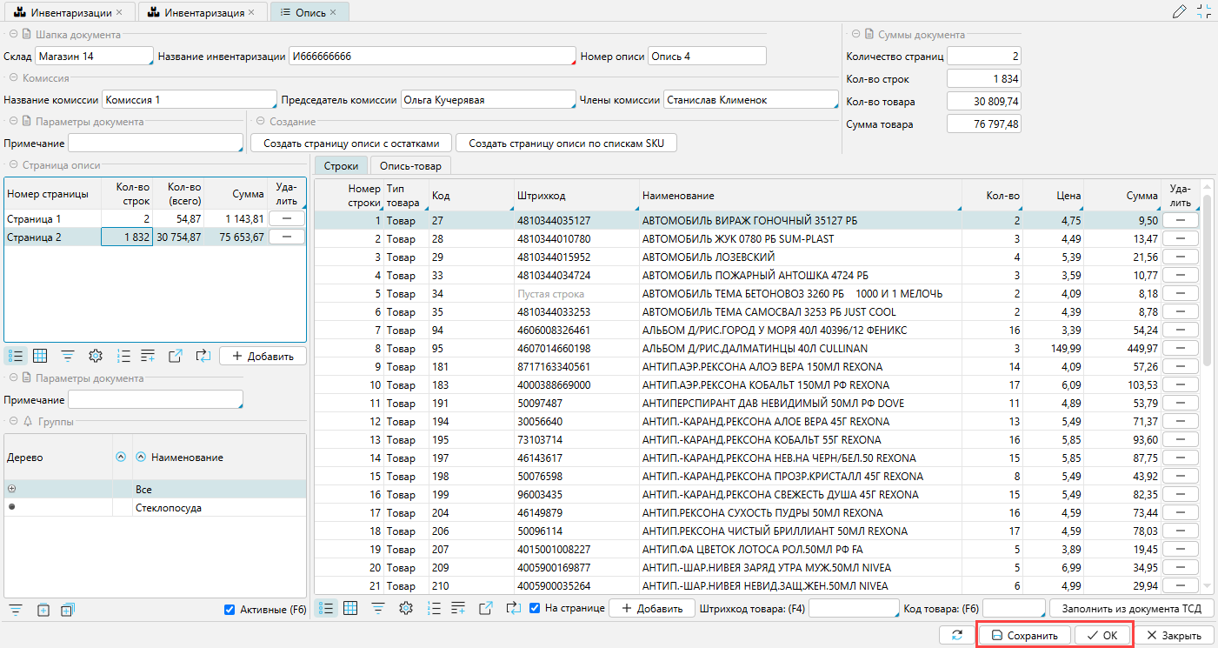The width and height of the screenshot is (1218, 648).
Task: Click the filter icon below the Группы tree
Action: click(x=15, y=610)
